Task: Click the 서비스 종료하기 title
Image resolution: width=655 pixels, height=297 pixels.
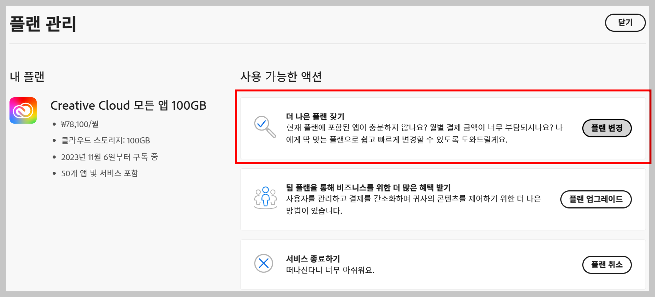Action: (313, 259)
